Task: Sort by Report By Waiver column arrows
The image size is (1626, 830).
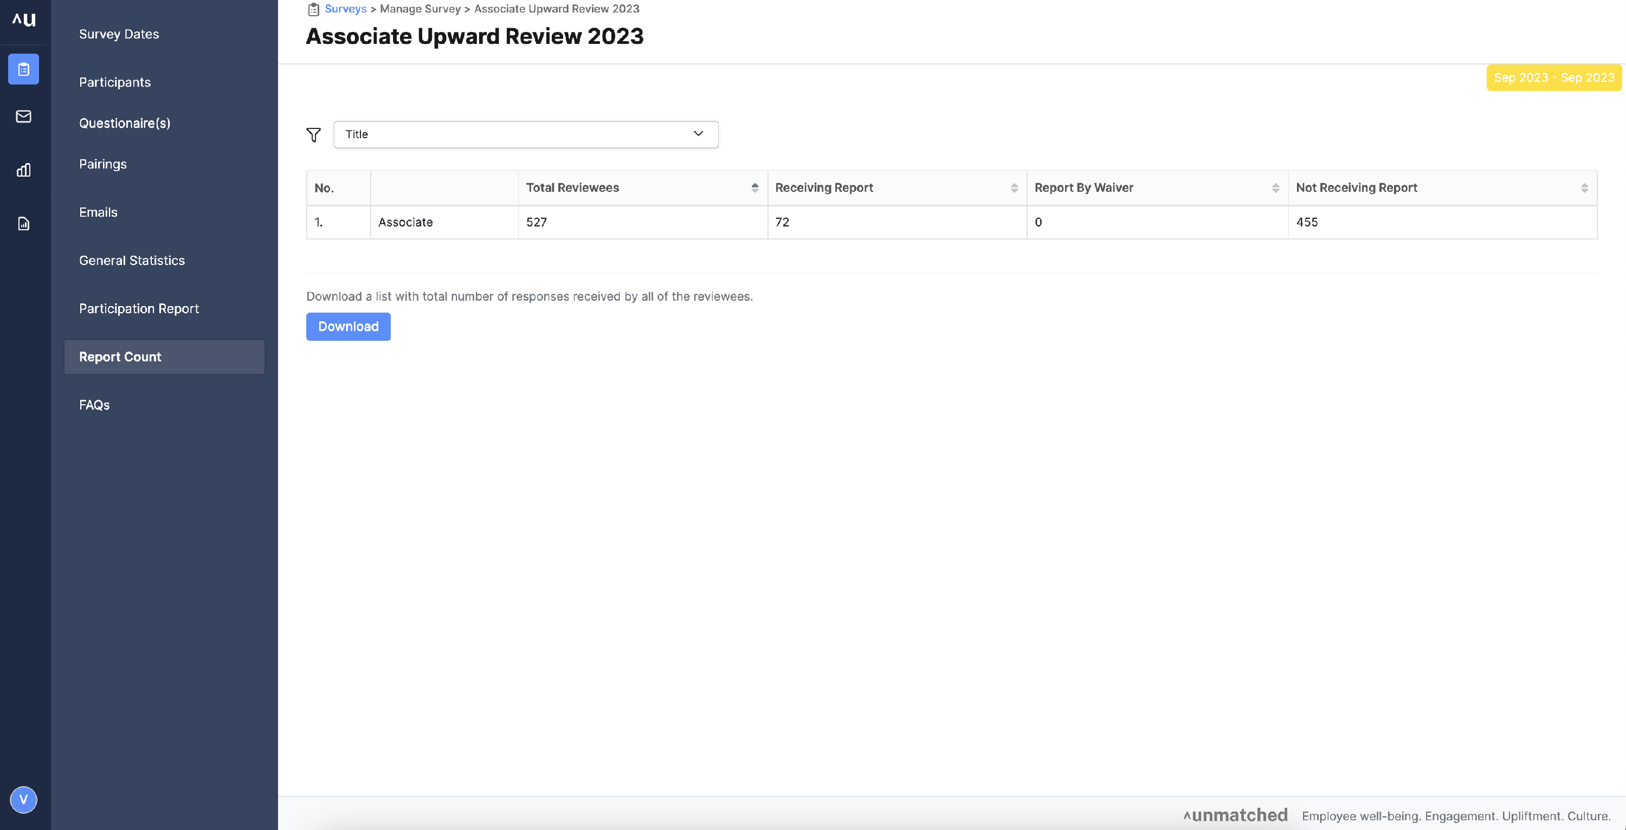Action: [1276, 188]
